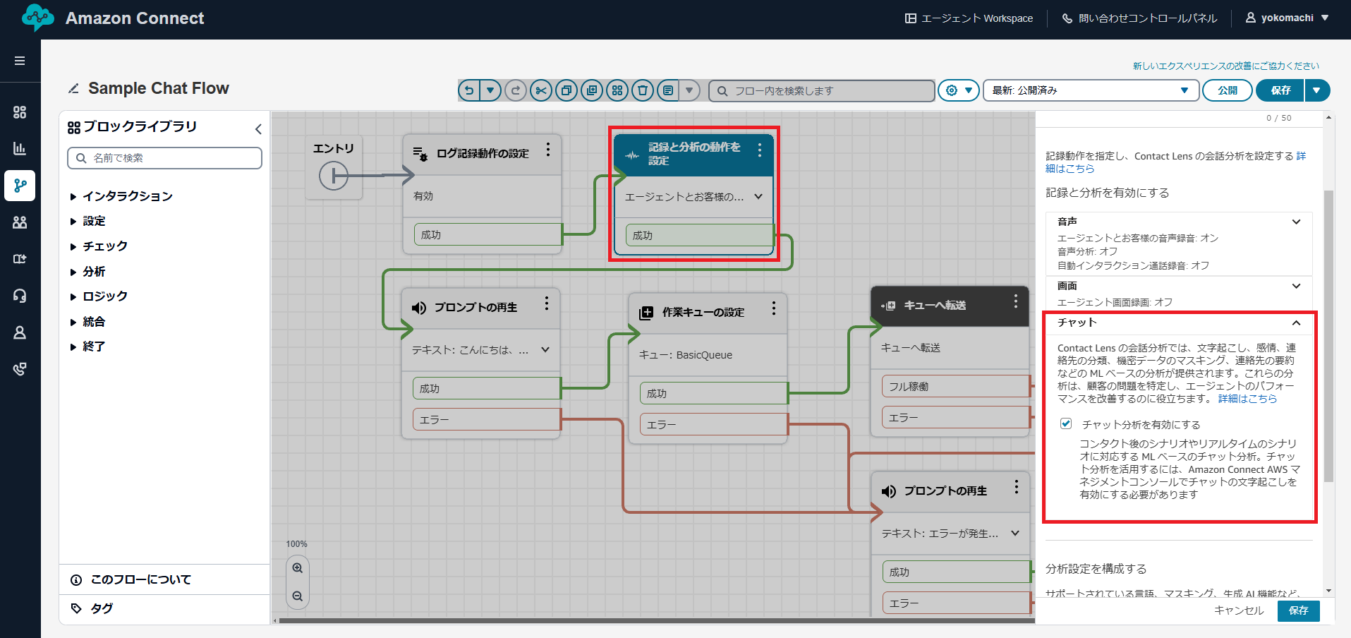
Task: Open the yokomachi user menu
Action: click(x=1287, y=18)
